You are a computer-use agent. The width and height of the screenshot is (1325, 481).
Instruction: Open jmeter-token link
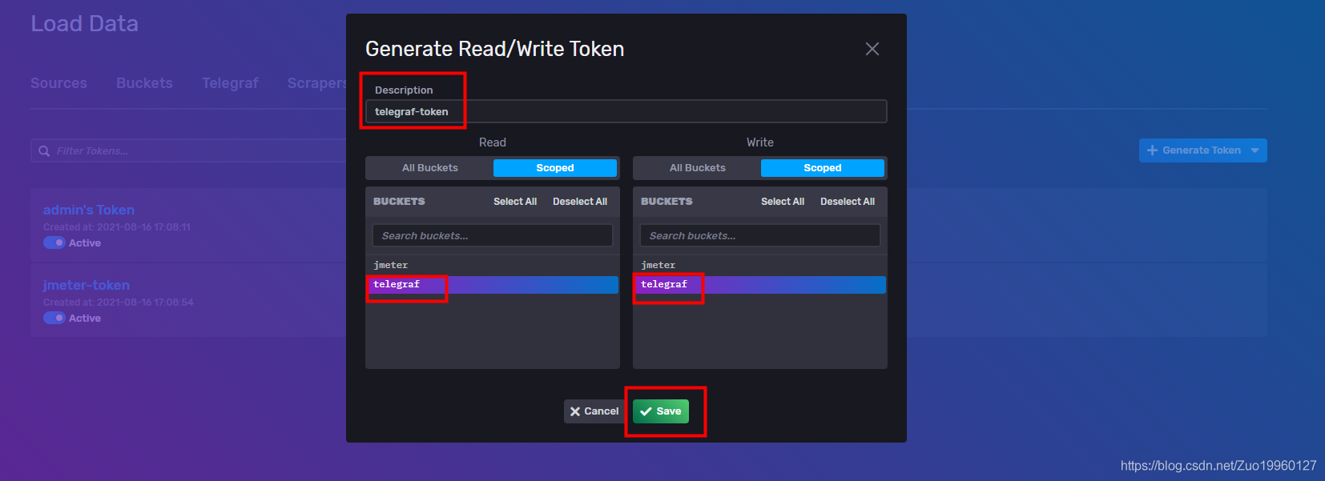pyautogui.click(x=87, y=285)
